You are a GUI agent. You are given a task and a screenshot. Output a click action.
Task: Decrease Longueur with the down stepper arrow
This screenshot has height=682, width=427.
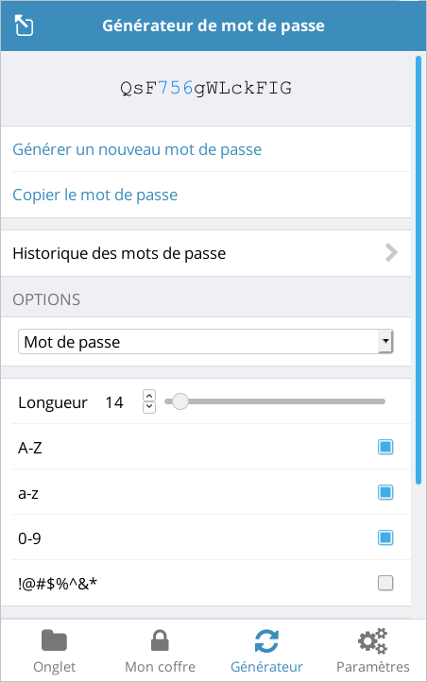click(149, 407)
